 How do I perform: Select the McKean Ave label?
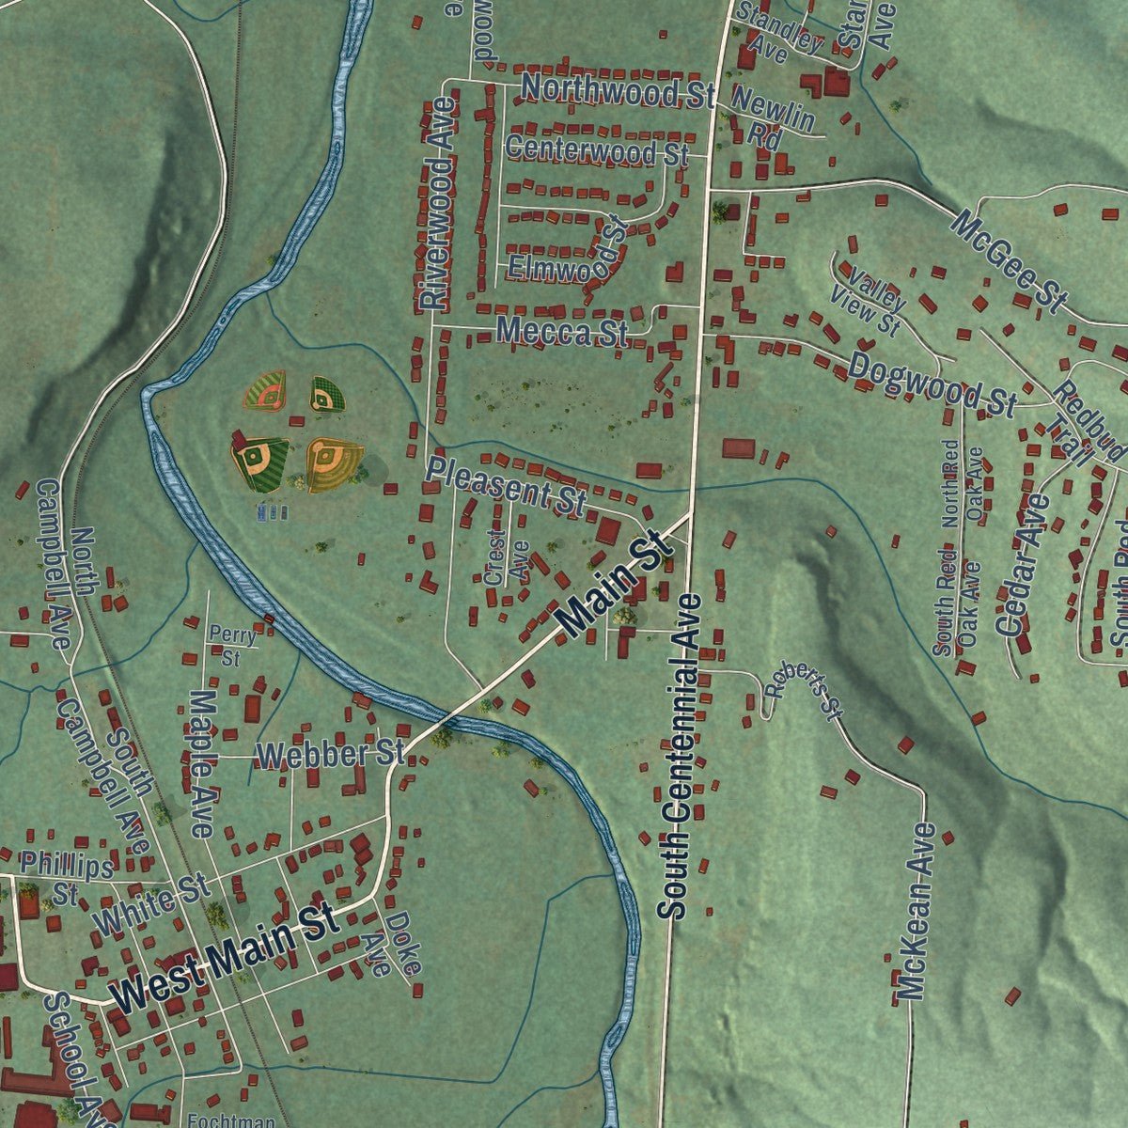tap(916, 911)
